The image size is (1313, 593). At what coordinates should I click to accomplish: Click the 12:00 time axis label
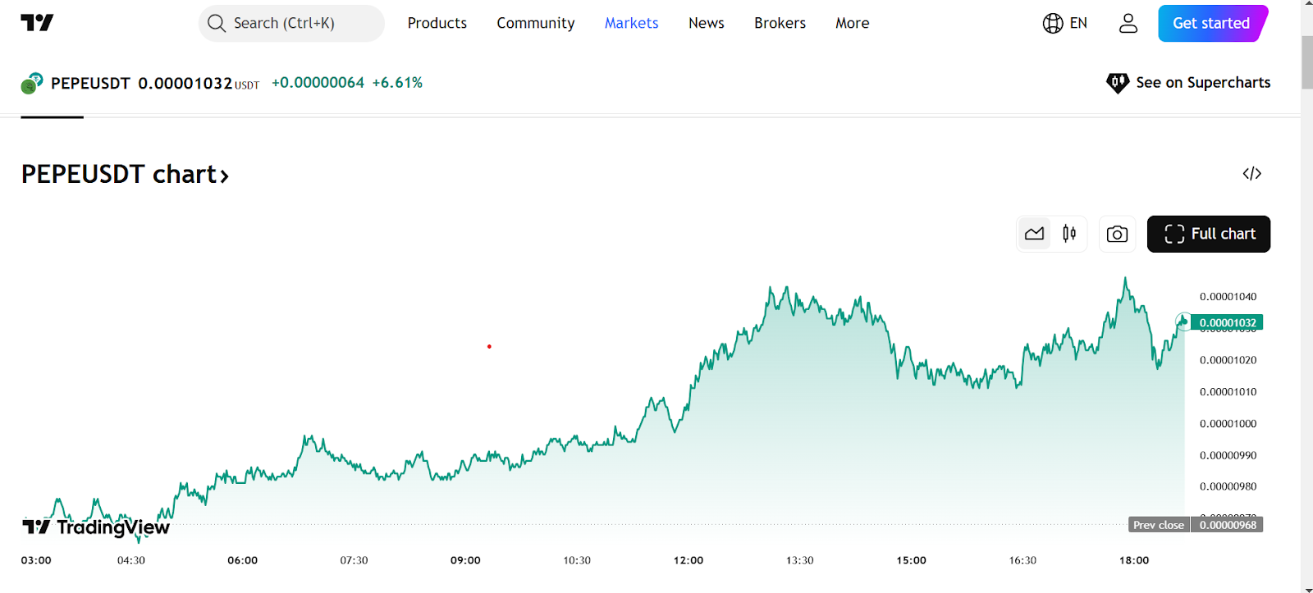[x=689, y=560]
